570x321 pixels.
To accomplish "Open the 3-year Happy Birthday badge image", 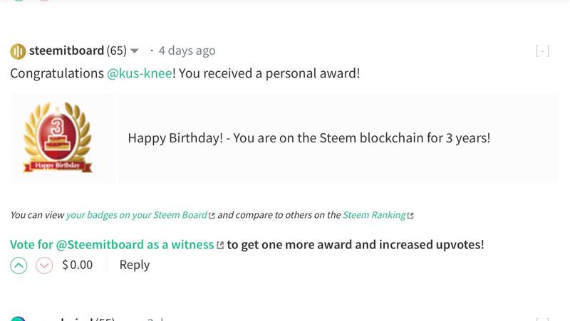I will click(x=58, y=138).
